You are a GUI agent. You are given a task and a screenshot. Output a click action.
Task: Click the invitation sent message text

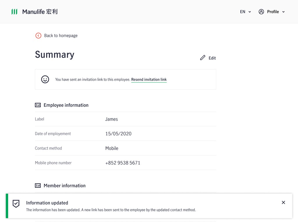point(93,79)
